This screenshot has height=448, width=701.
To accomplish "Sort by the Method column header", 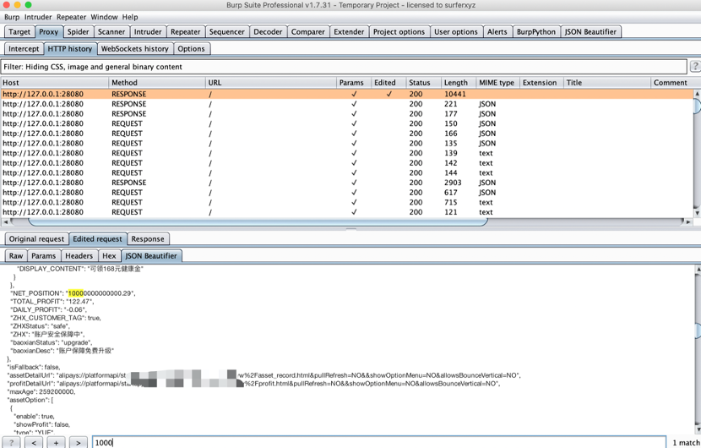I will tap(157, 83).
